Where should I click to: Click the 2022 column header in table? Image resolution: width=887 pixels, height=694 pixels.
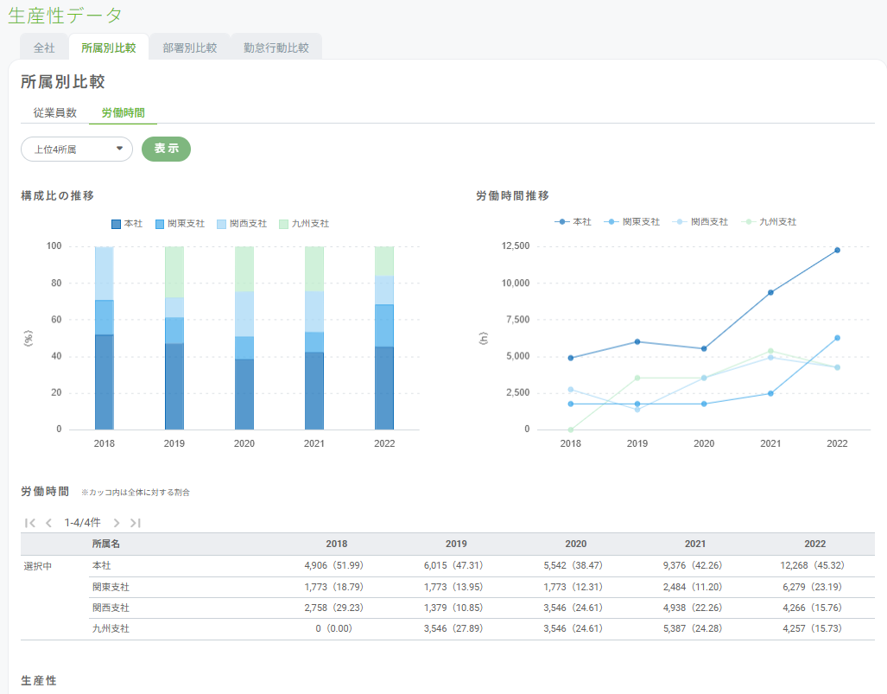pos(815,544)
